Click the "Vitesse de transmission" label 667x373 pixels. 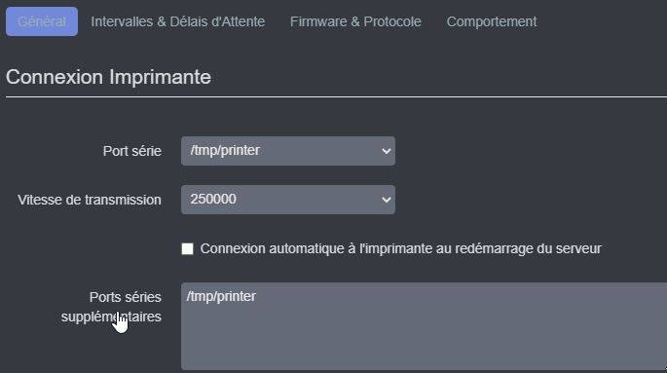click(x=90, y=200)
